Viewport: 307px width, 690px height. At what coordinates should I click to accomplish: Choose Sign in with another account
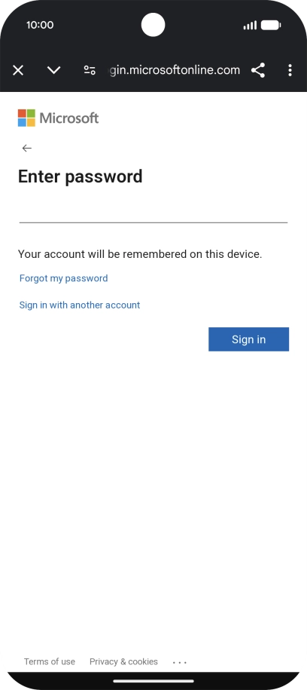(80, 305)
